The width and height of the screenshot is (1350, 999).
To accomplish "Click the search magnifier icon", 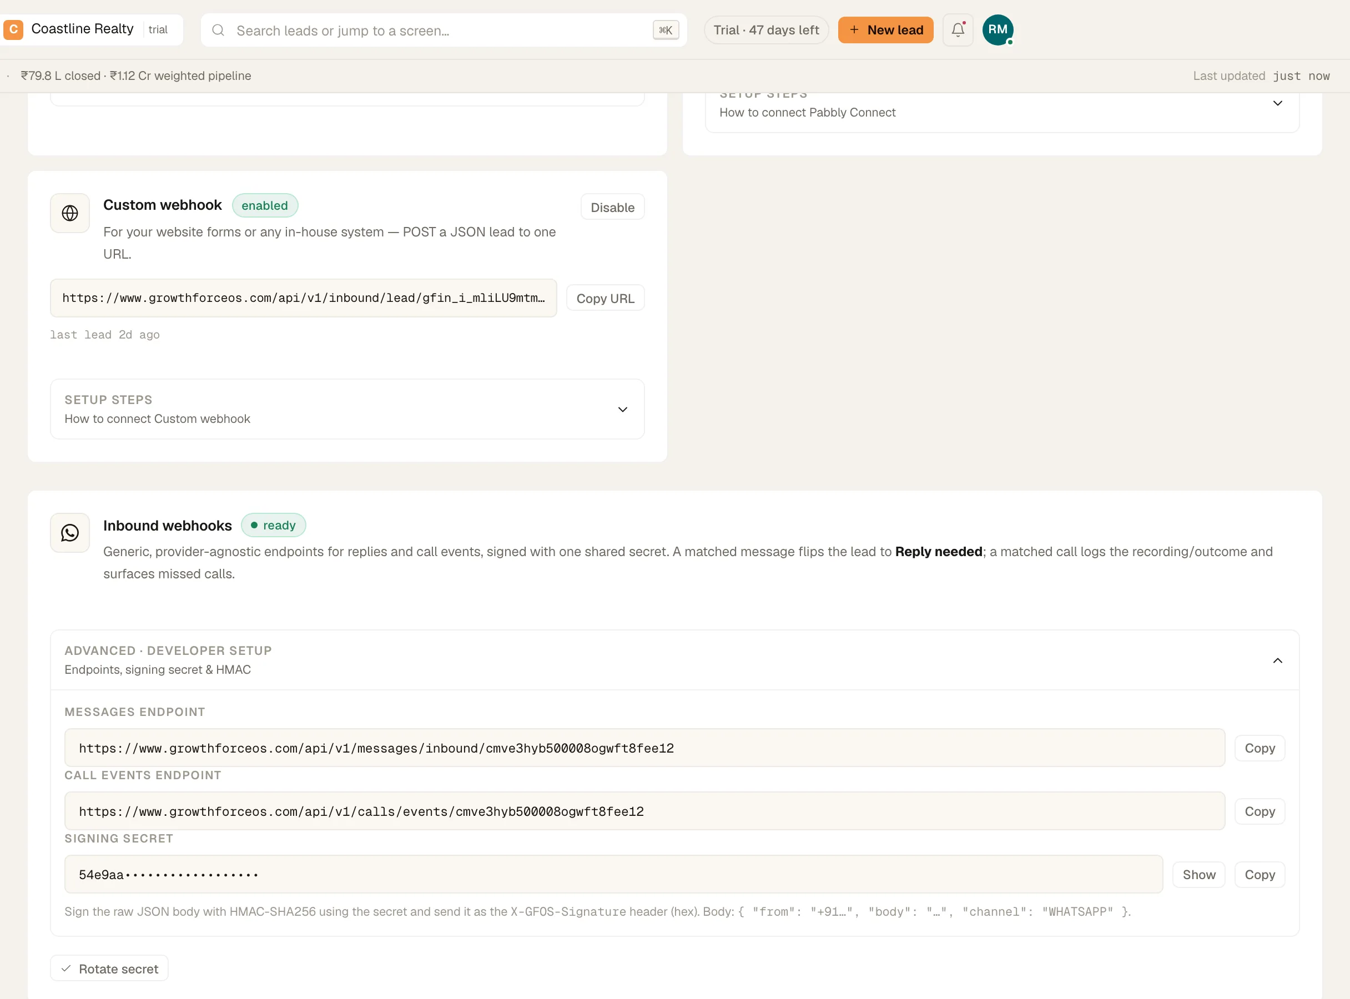I will tap(218, 30).
